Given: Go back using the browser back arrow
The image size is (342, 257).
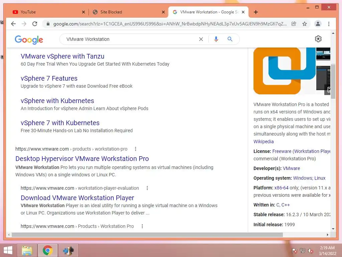Looking at the screenshot, I should tap(13, 24).
